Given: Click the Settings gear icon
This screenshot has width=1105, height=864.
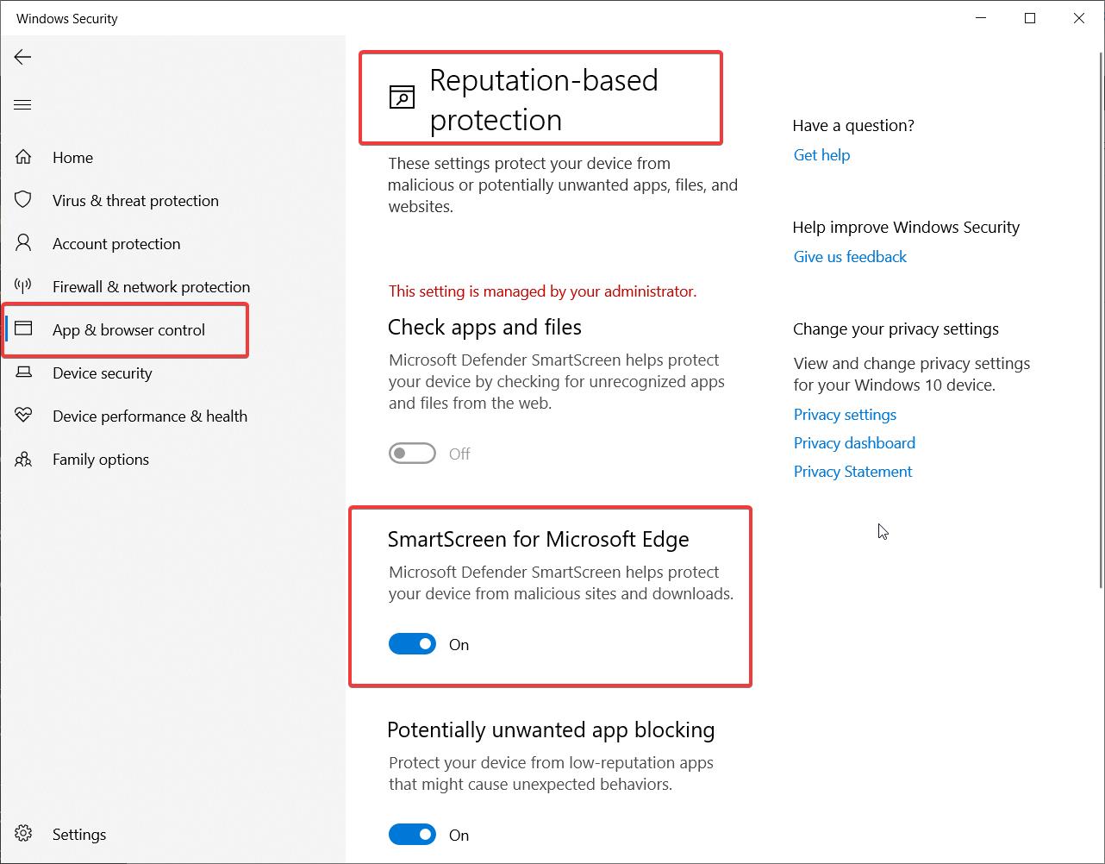Looking at the screenshot, I should (x=23, y=834).
